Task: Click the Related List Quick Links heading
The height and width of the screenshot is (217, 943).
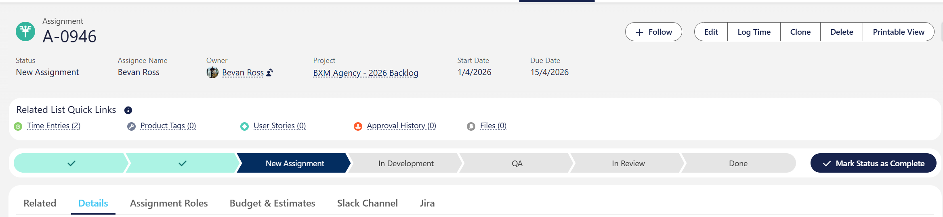Action: click(66, 110)
